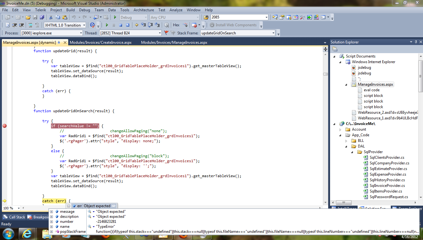This screenshot has width=423, height=240.
Task: Open the Telerik menu
Action: 40,10
